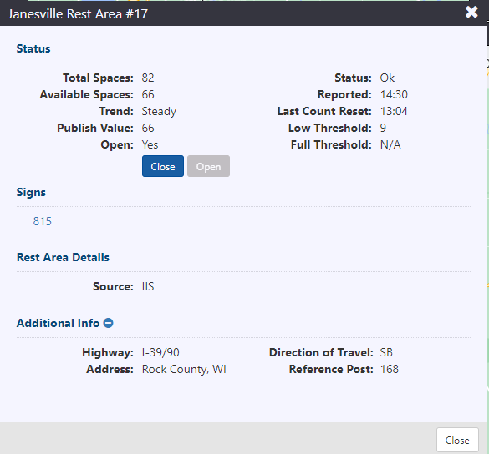Click the Janesville Rest Area #17 title
The height and width of the screenshot is (454, 489).
pyautogui.click(x=78, y=14)
